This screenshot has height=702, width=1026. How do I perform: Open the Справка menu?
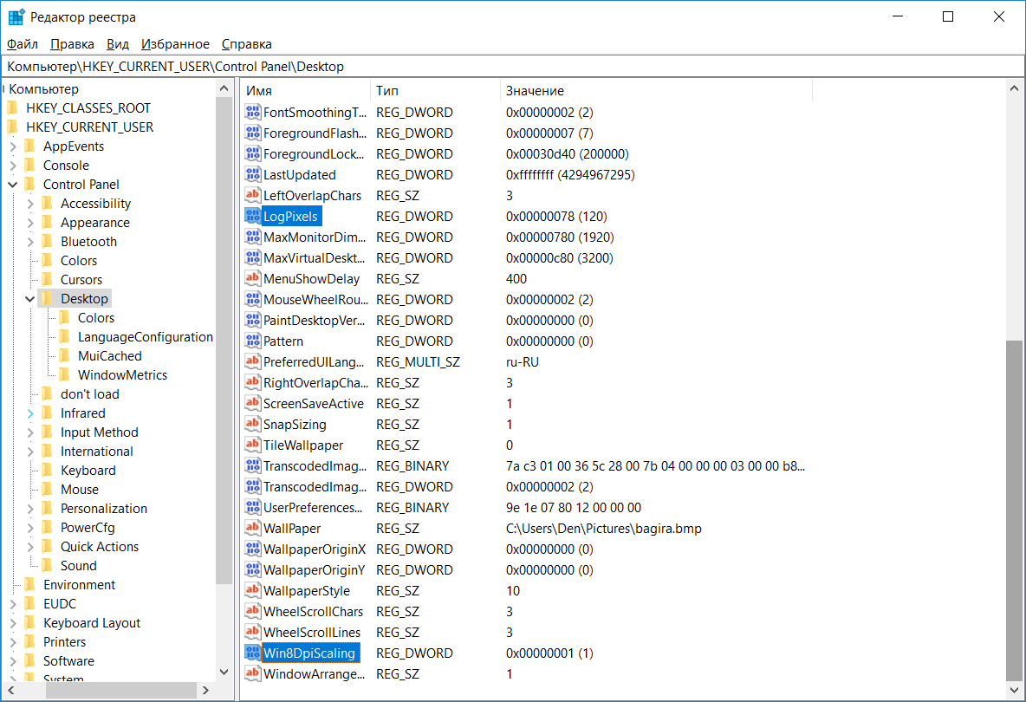[x=247, y=44]
